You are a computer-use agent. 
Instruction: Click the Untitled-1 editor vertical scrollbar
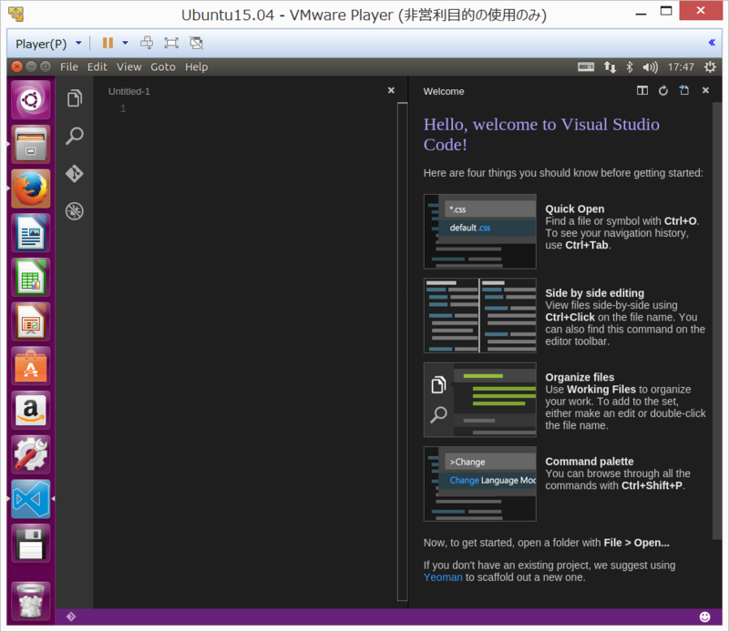click(x=402, y=352)
